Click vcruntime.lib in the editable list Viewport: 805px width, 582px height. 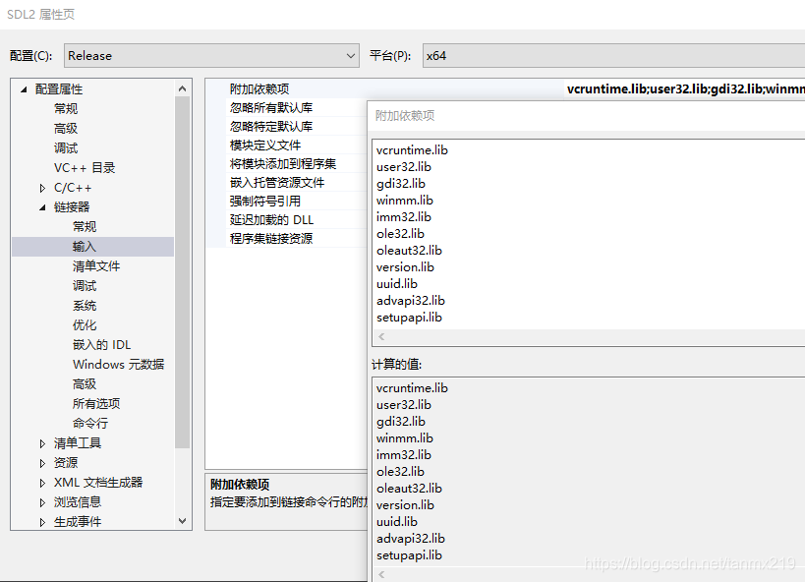coord(412,150)
